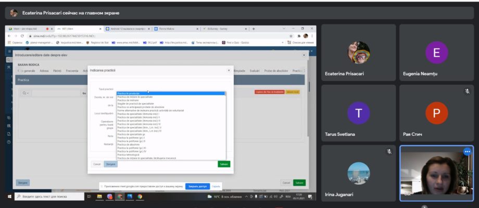The image size is (479, 208).
Task: Select 'Practica tehnologică' option
Action: pos(171,154)
